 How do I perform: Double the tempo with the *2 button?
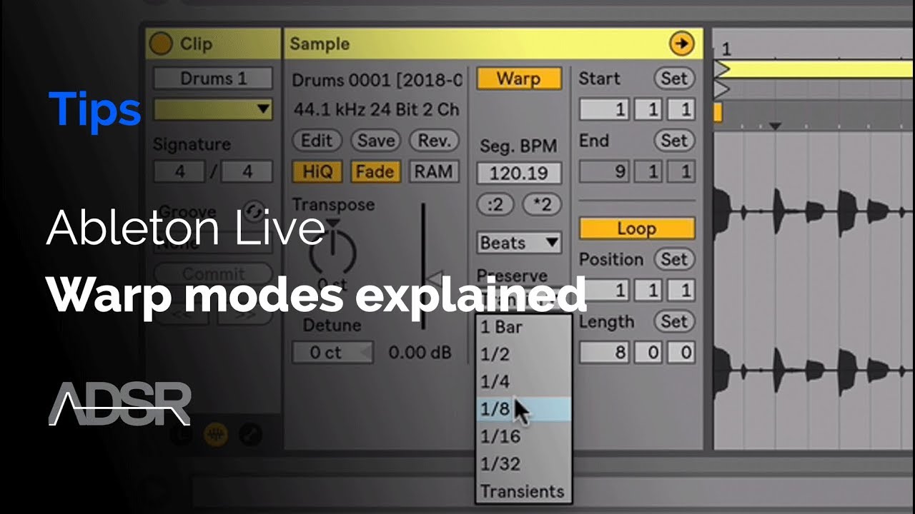click(x=542, y=204)
